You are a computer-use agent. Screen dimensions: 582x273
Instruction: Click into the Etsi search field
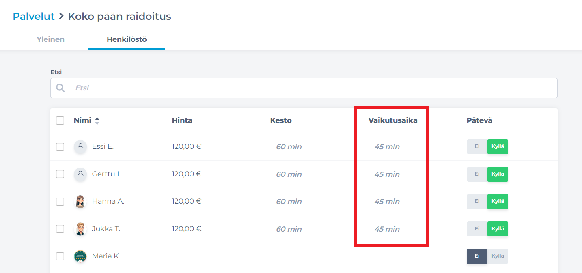click(x=313, y=88)
